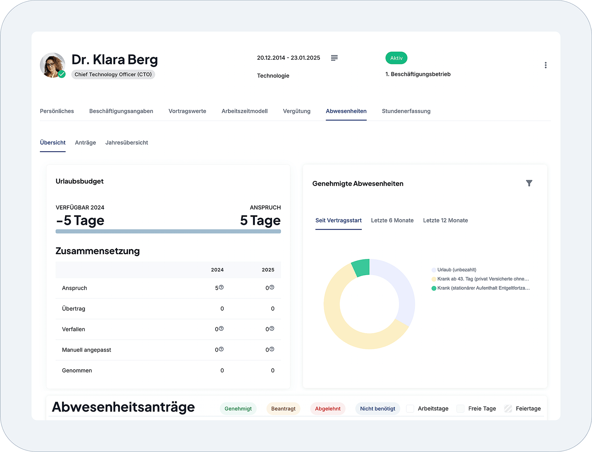This screenshot has width=592, height=452.
Task: Click the -5 Tage available value
Action: click(x=80, y=221)
